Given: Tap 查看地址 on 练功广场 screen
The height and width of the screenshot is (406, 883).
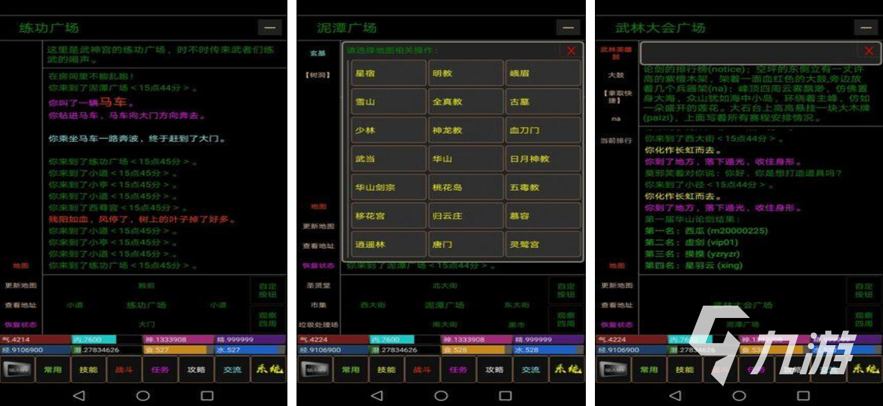Looking at the screenshot, I should point(21,305).
